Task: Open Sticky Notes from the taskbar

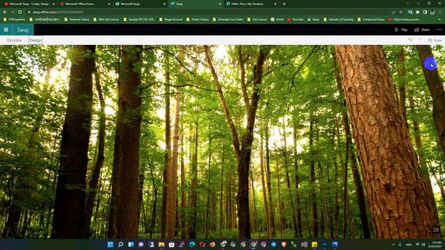Action: coord(314,244)
